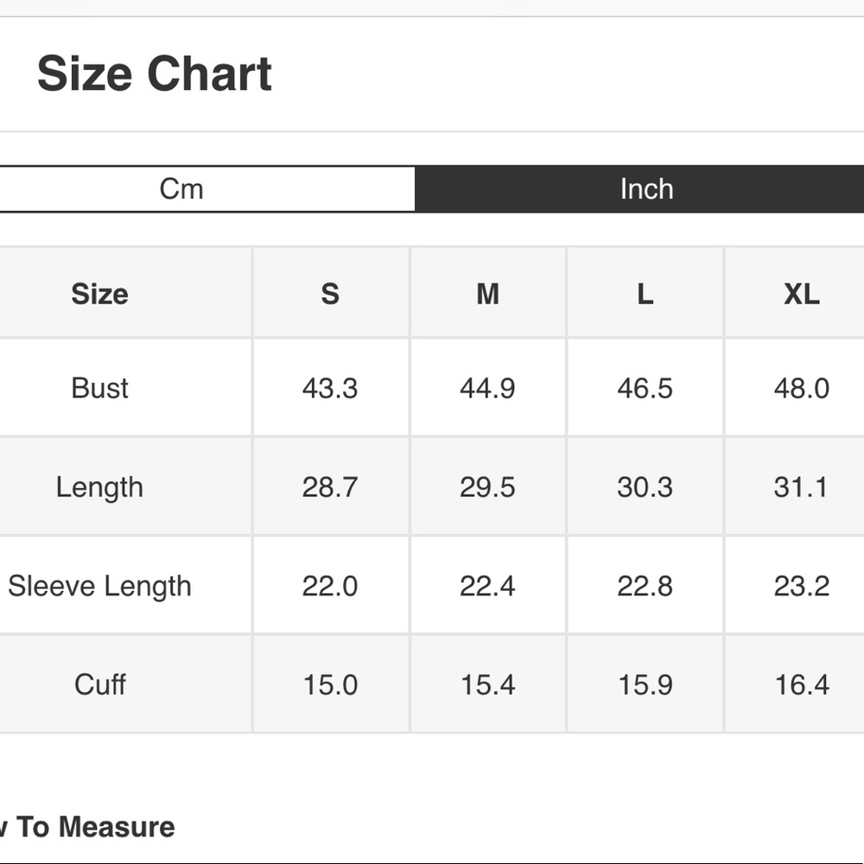
Task: Click the Length value 30.3 for L
Action: pos(645,487)
